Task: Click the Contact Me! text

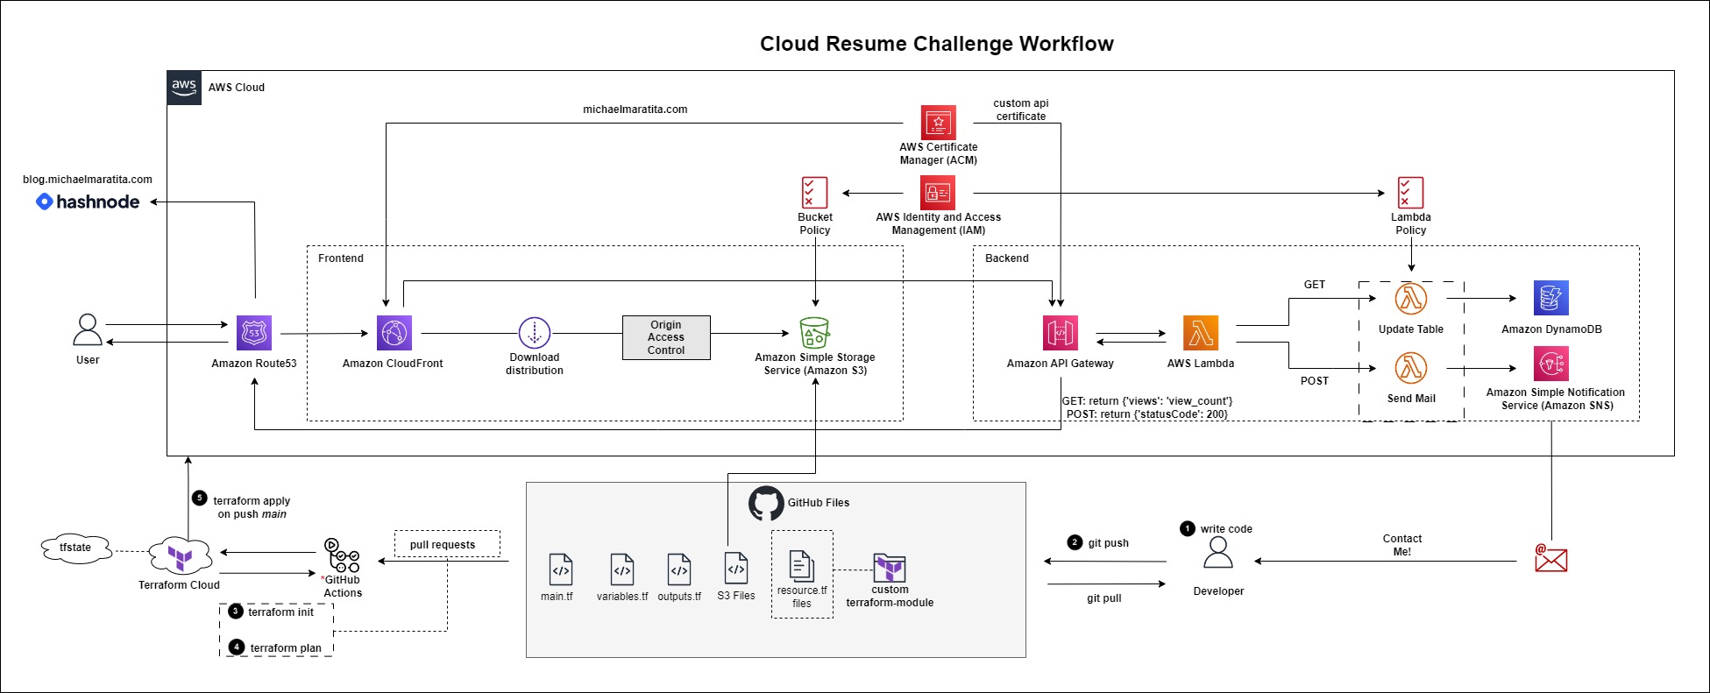Action: coord(1402,545)
